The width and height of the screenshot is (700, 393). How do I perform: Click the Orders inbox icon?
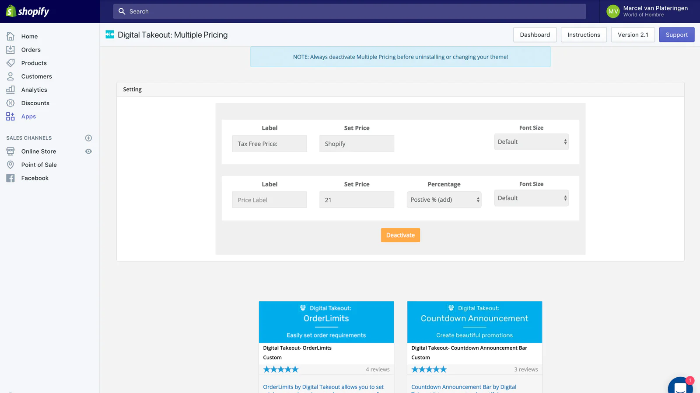point(10,50)
